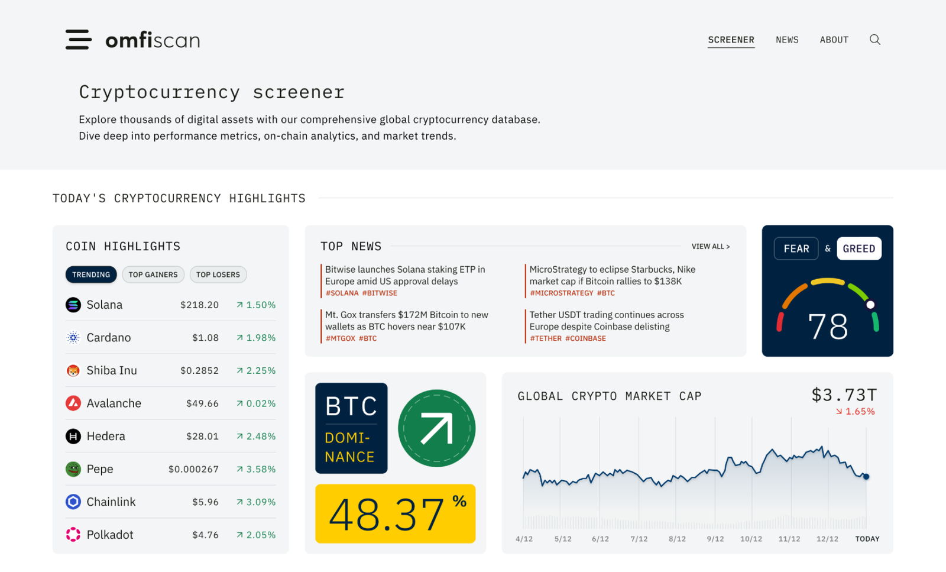The height and width of the screenshot is (572, 946).
Task: Click the #TETHER hashtag
Action: (546, 339)
